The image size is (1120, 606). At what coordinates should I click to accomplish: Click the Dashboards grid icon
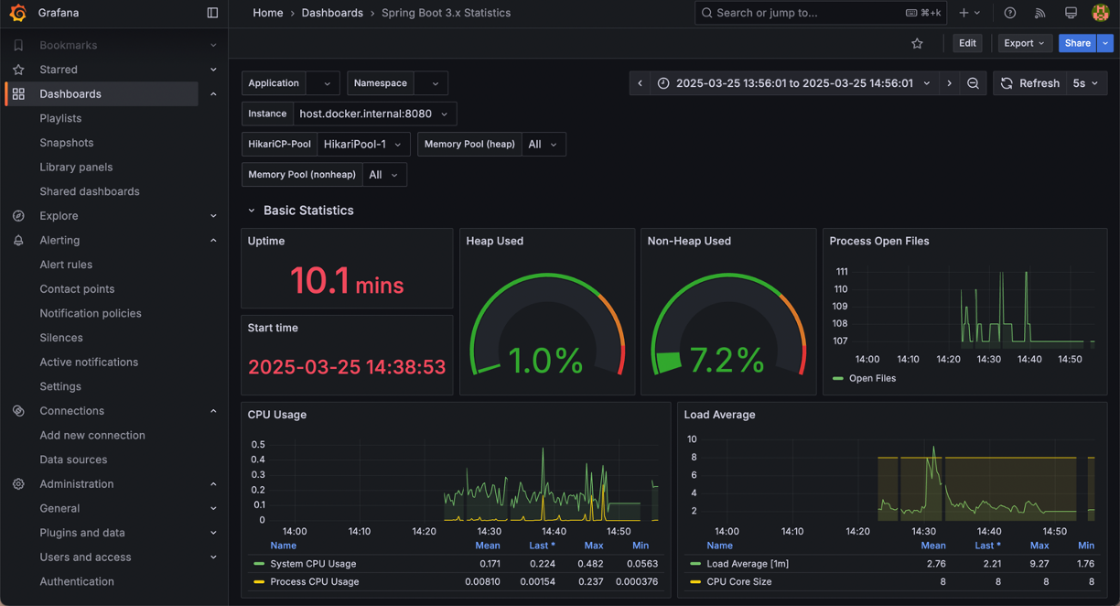[x=18, y=94]
